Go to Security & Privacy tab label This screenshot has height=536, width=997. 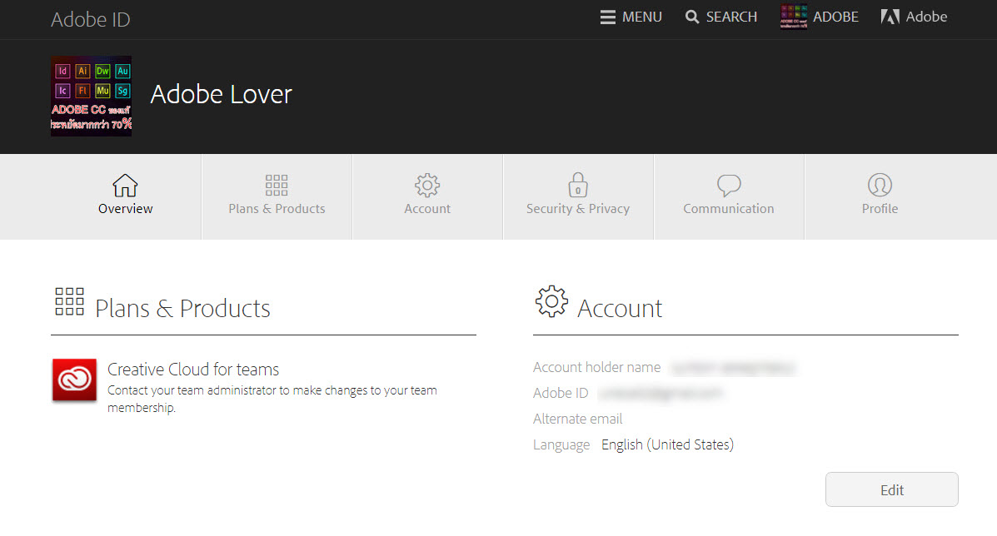pos(578,209)
